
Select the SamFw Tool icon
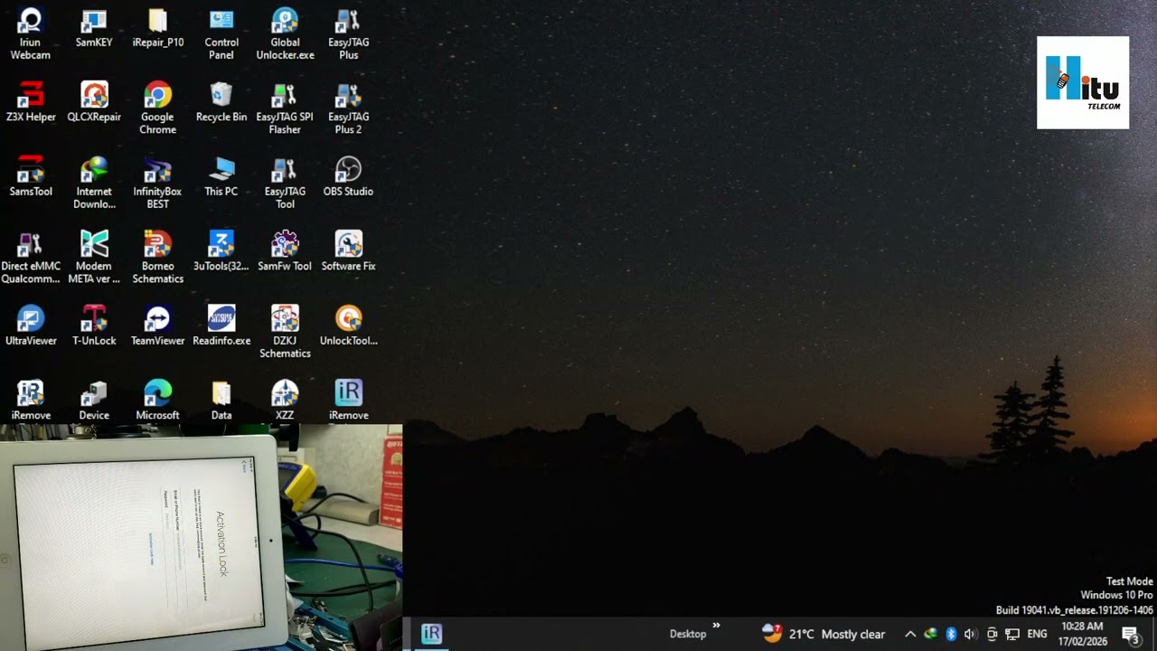click(x=285, y=251)
